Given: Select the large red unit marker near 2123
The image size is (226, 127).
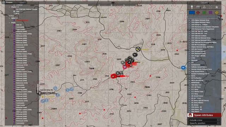Looking at the screenshot, I should 114,76.
